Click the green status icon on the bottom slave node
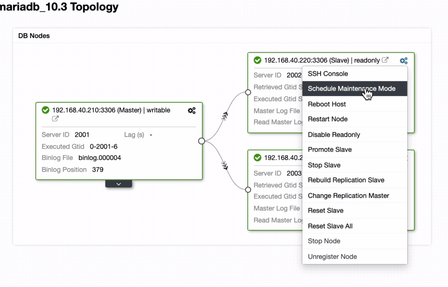The height and width of the screenshot is (287, 448). [257, 157]
